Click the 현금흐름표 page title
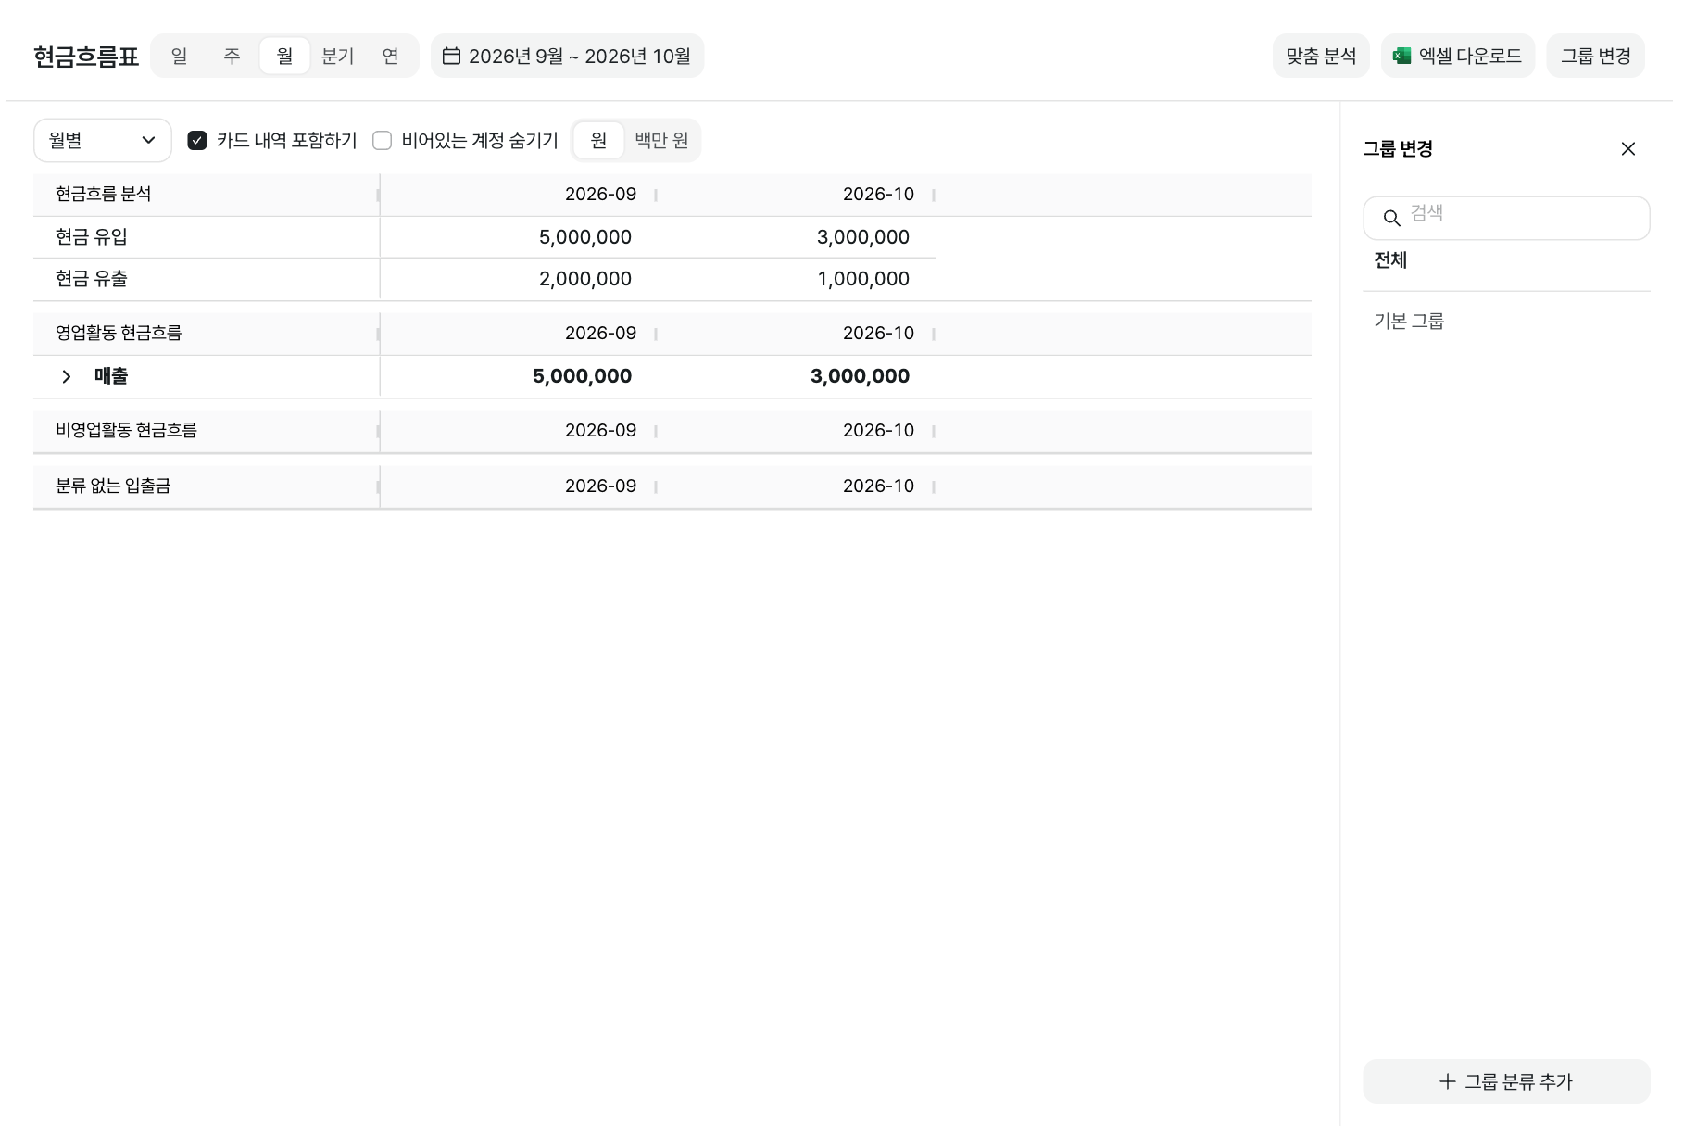 click(86, 57)
